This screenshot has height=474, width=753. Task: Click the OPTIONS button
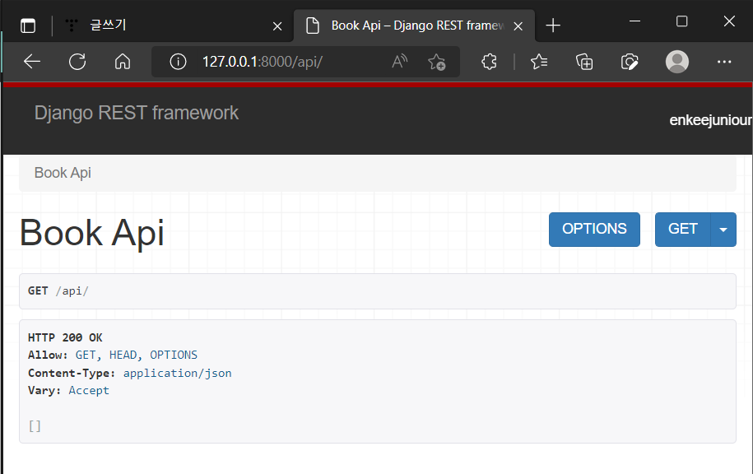[x=594, y=229]
